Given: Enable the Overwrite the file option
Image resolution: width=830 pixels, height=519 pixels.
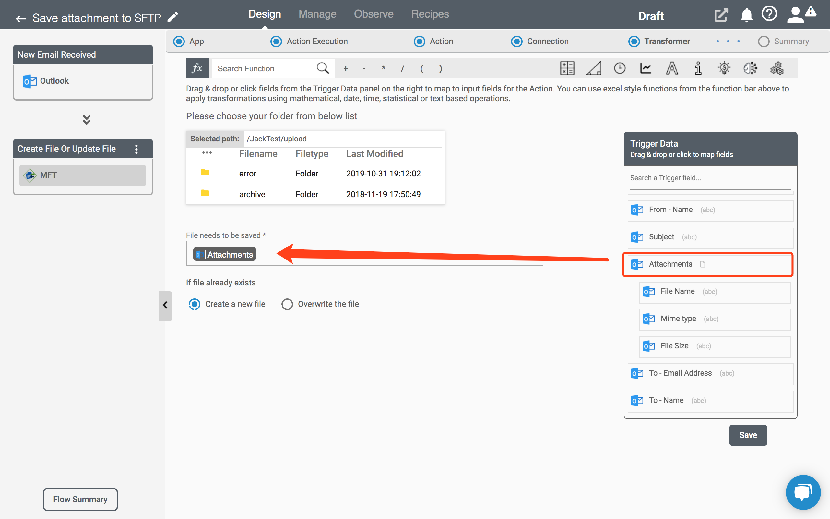Looking at the screenshot, I should 288,304.
